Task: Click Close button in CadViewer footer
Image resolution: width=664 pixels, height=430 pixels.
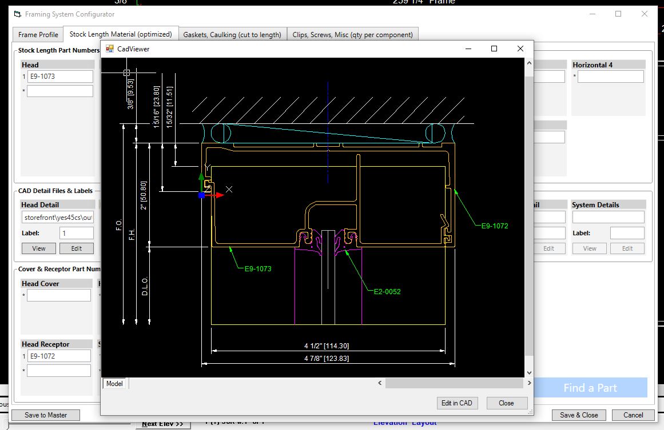Action: tap(507, 403)
